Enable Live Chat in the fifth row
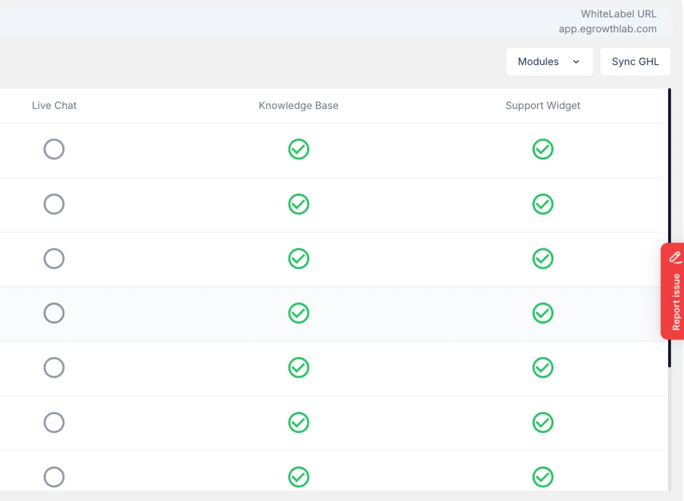 click(x=54, y=368)
